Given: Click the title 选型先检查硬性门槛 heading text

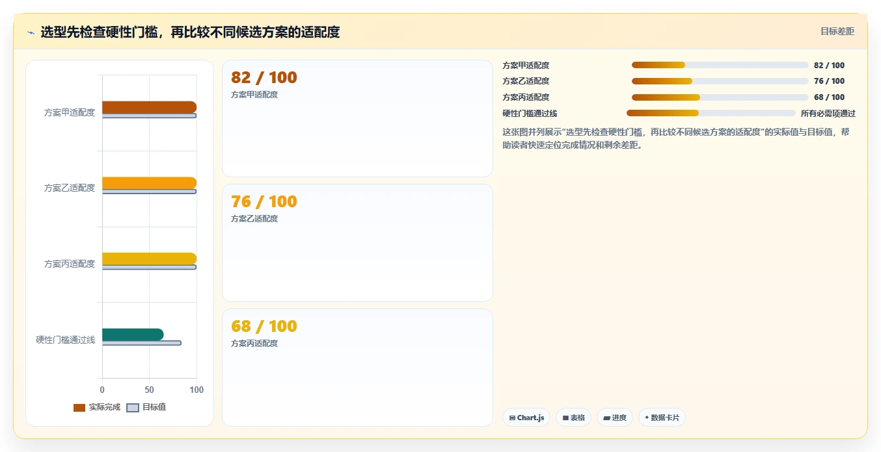Looking at the screenshot, I should coord(190,32).
